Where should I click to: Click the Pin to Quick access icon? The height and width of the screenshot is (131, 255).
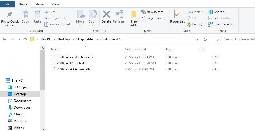point(10,14)
